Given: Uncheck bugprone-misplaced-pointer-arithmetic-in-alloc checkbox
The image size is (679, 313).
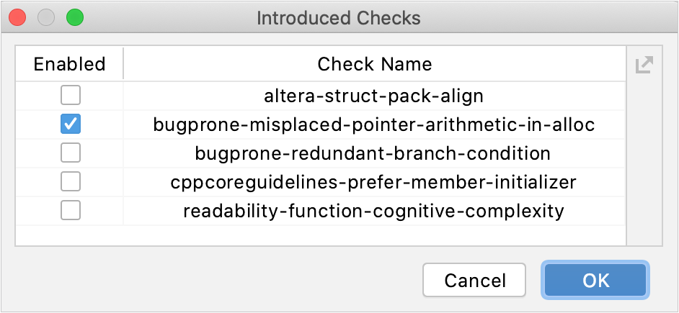Looking at the screenshot, I should pyautogui.click(x=71, y=124).
